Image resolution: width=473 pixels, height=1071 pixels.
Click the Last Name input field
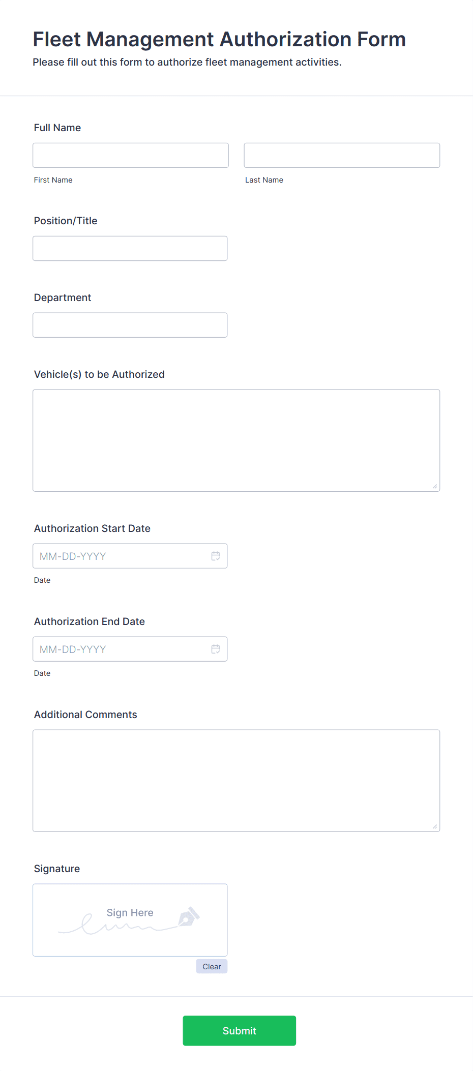(x=342, y=155)
